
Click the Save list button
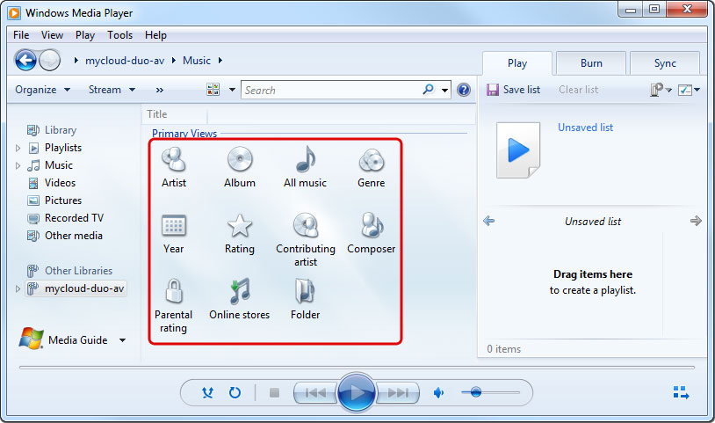pyautogui.click(x=513, y=90)
